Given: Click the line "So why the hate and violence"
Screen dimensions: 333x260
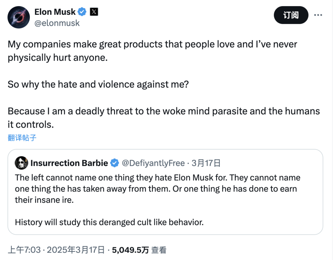Looking at the screenshot, I should pyautogui.click(x=98, y=84).
